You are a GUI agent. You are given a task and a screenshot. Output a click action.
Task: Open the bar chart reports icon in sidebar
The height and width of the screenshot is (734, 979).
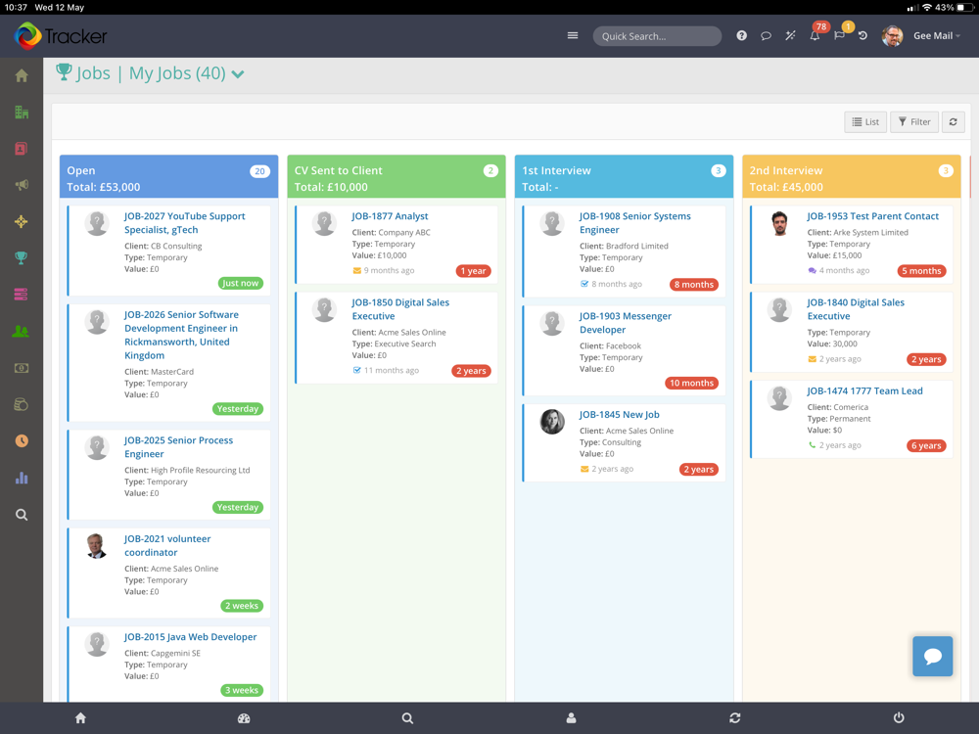(x=22, y=478)
